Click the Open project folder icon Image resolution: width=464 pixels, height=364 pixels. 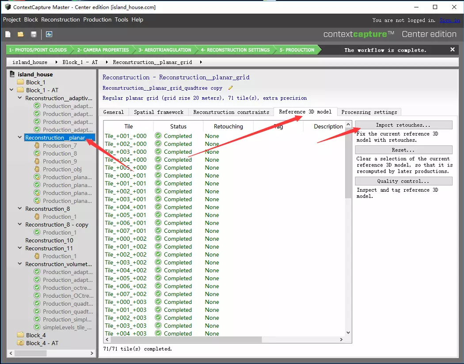click(20, 34)
